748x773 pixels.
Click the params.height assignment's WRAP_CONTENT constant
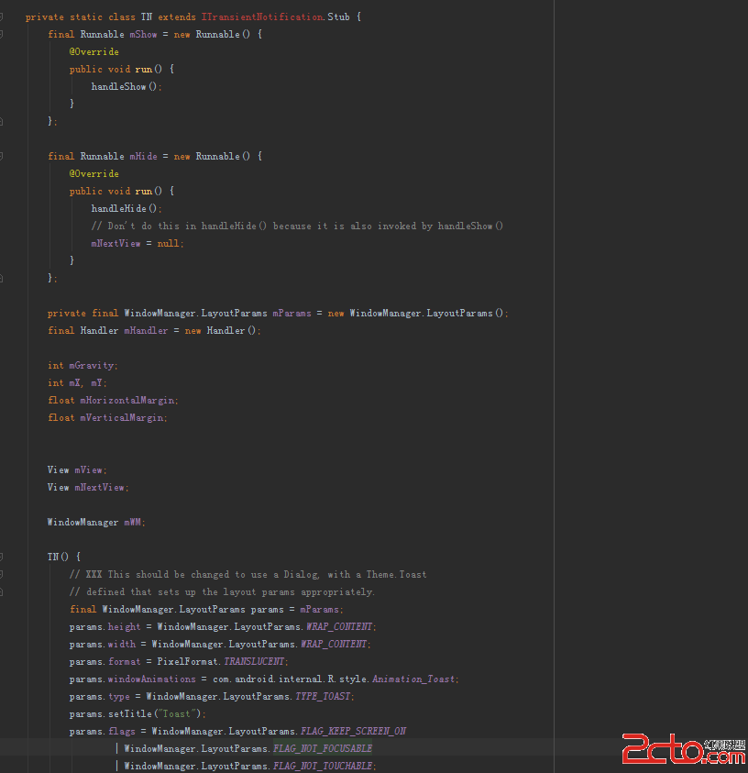tap(339, 626)
